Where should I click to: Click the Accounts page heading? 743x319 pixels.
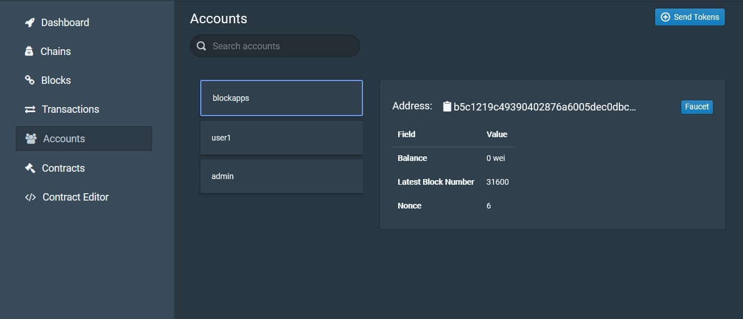coord(218,19)
